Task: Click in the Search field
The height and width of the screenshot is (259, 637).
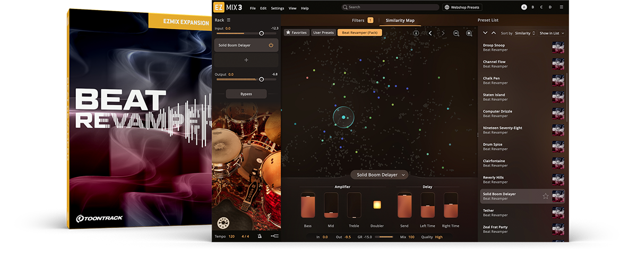Action: pos(390,7)
